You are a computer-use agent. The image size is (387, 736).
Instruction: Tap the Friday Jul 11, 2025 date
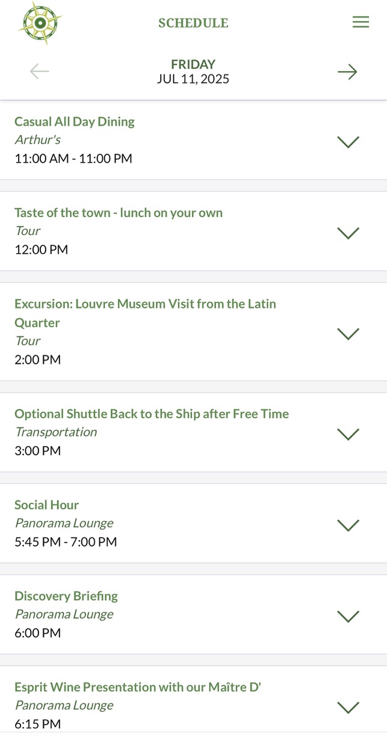[193, 72]
